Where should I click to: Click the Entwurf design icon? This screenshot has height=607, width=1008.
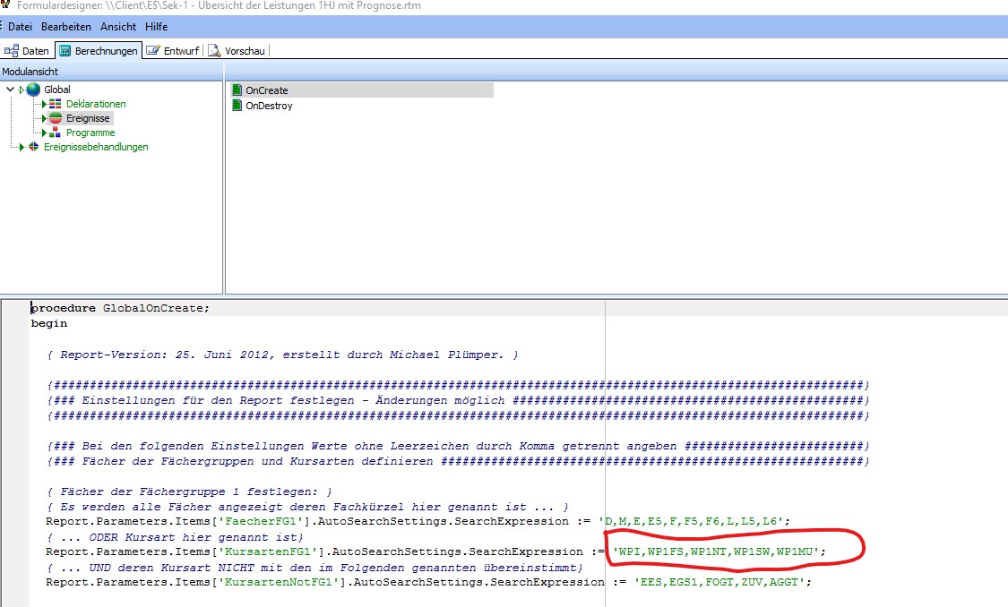pyautogui.click(x=153, y=50)
